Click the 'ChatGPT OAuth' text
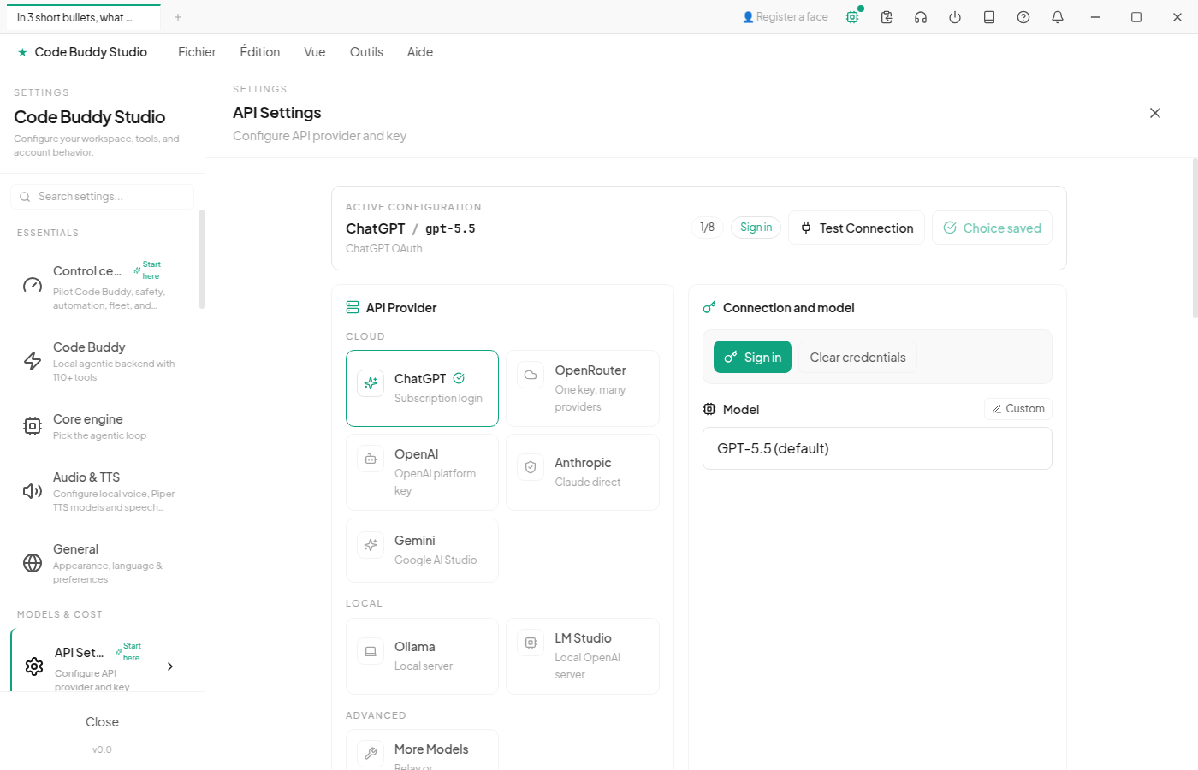The image size is (1198, 770). (x=384, y=249)
